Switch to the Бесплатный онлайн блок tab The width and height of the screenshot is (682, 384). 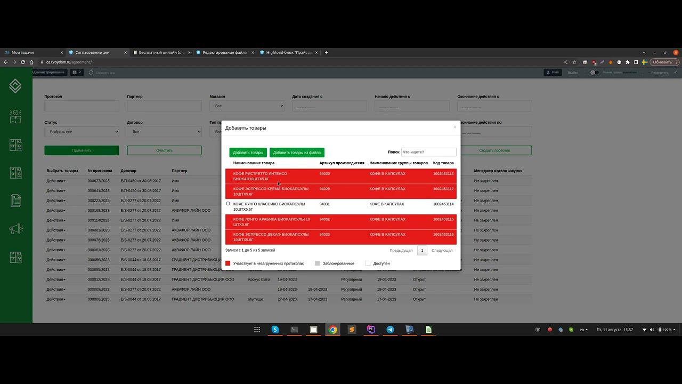(x=161, y=52)
